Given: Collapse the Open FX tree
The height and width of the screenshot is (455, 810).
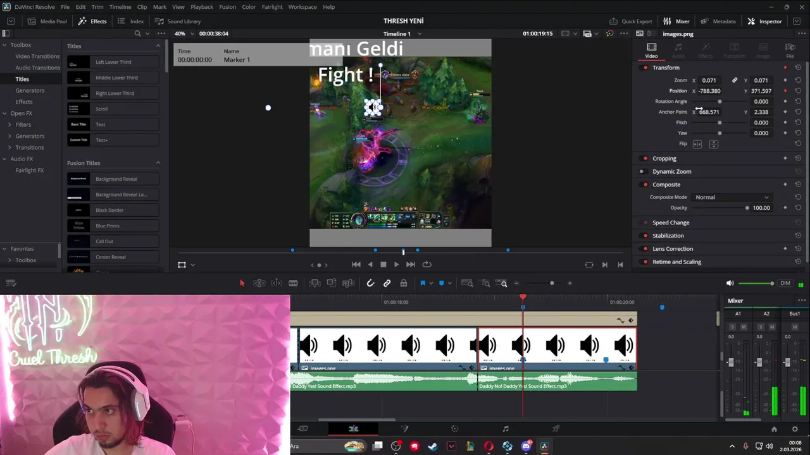Looking at the screenshot, I should (x=4, y=113).
